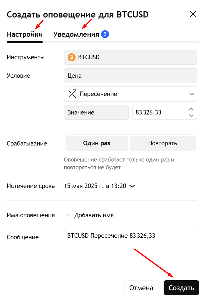Select the Повторять trigger option
This screenshot has width=206, height=301.
163,143
